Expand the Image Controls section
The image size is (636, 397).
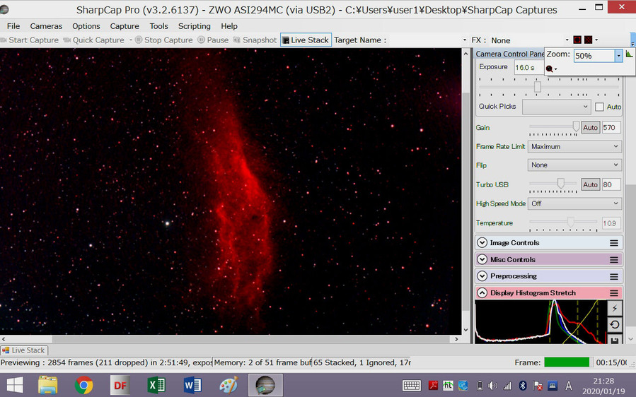(x=482, y=243)
